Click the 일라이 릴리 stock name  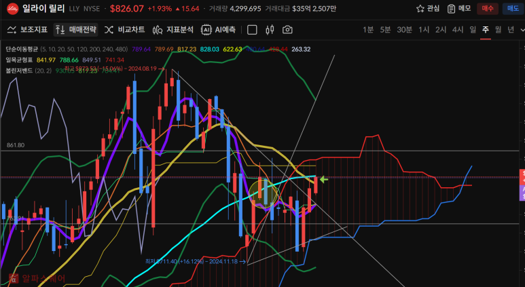tap(43, 9)
